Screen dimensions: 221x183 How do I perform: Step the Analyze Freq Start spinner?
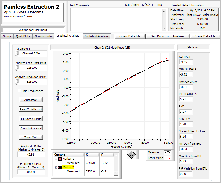pyautogui.click(x=17, y=68)
